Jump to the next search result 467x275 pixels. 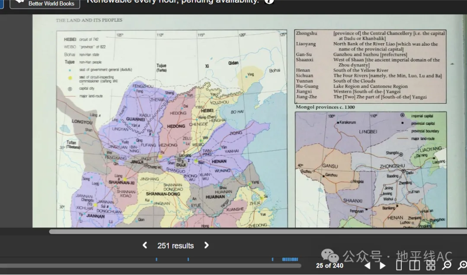click(206, 245)
